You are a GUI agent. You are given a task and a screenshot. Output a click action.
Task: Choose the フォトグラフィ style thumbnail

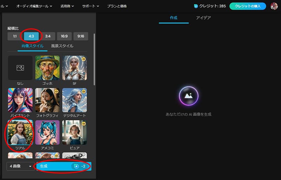coord(47,100)
